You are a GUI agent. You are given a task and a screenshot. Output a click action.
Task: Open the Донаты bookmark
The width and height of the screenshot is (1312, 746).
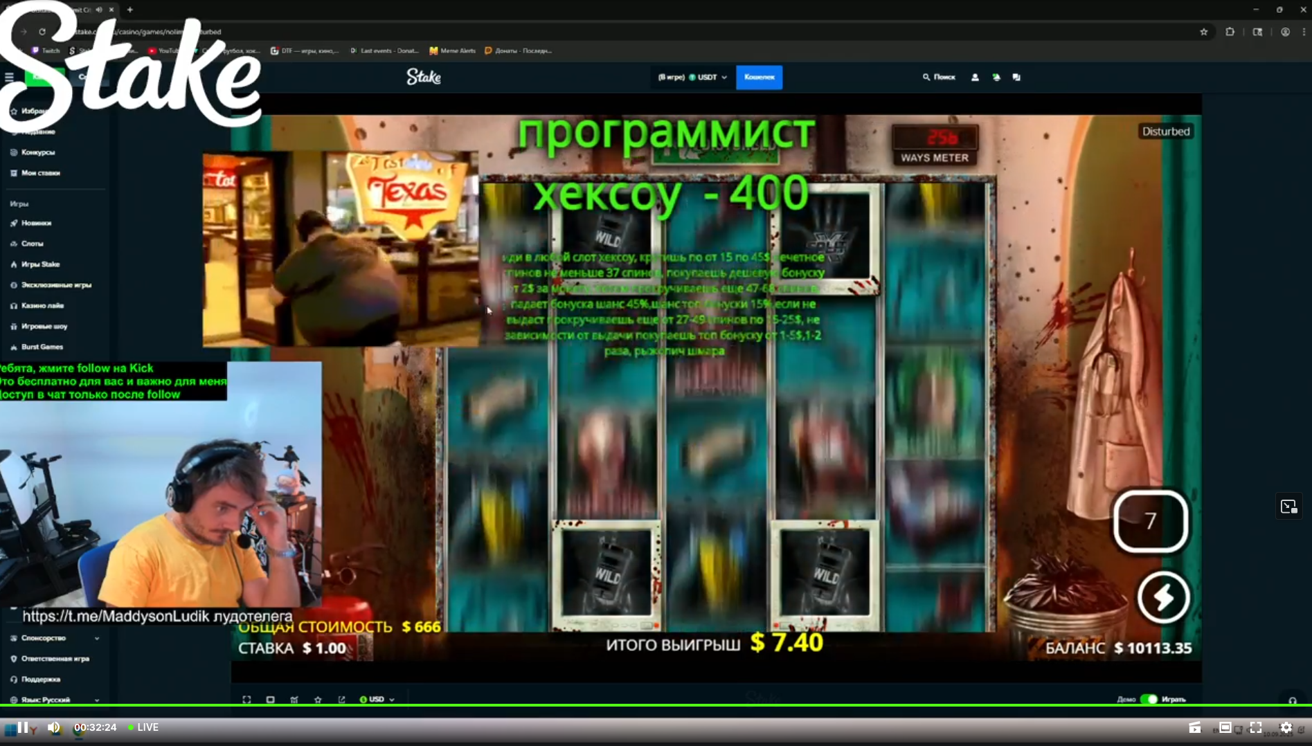coord(519,51)
